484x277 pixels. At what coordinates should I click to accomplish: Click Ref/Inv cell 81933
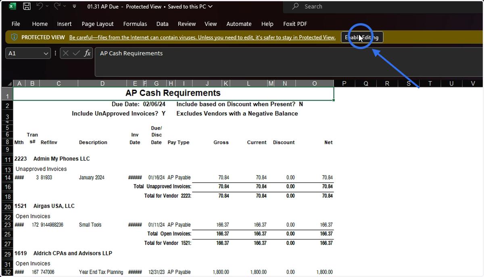pos(46,178)
